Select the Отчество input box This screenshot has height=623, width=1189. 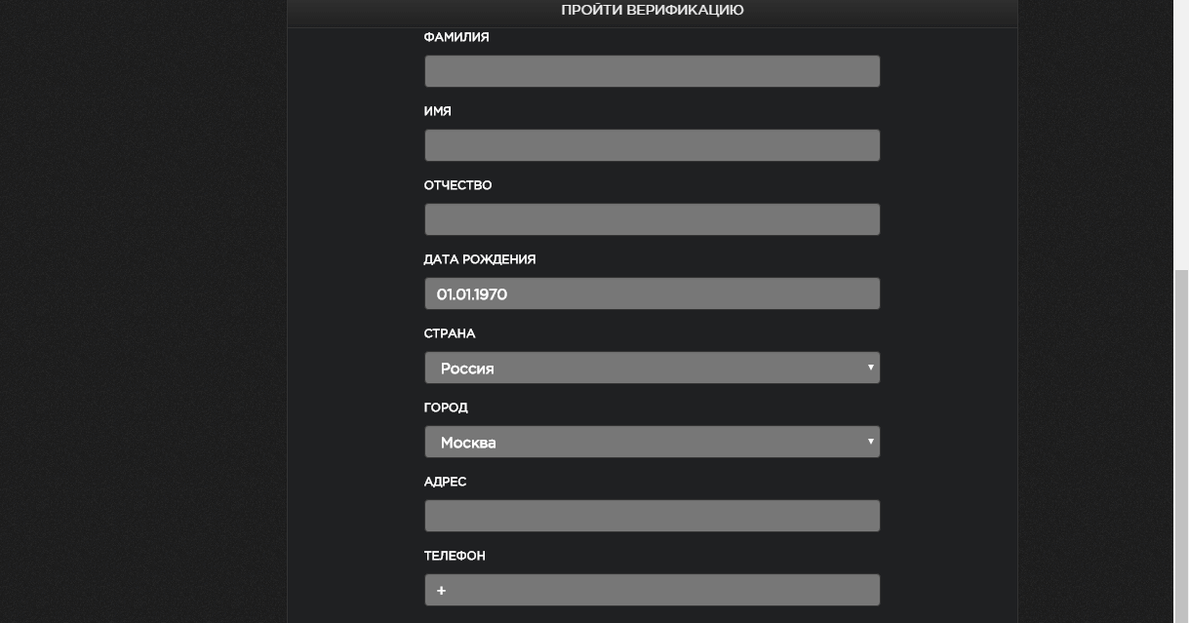tap(652, 219)
